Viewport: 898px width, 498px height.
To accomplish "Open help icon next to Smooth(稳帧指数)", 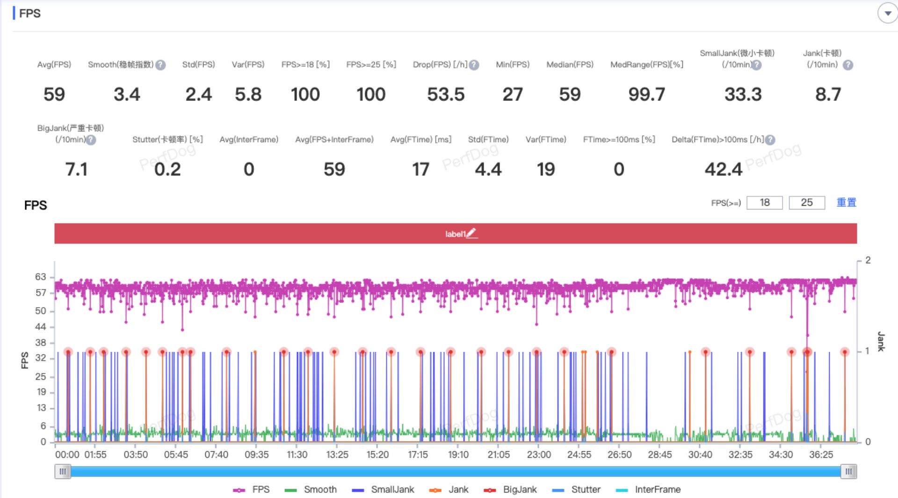I will click(160, 65).
